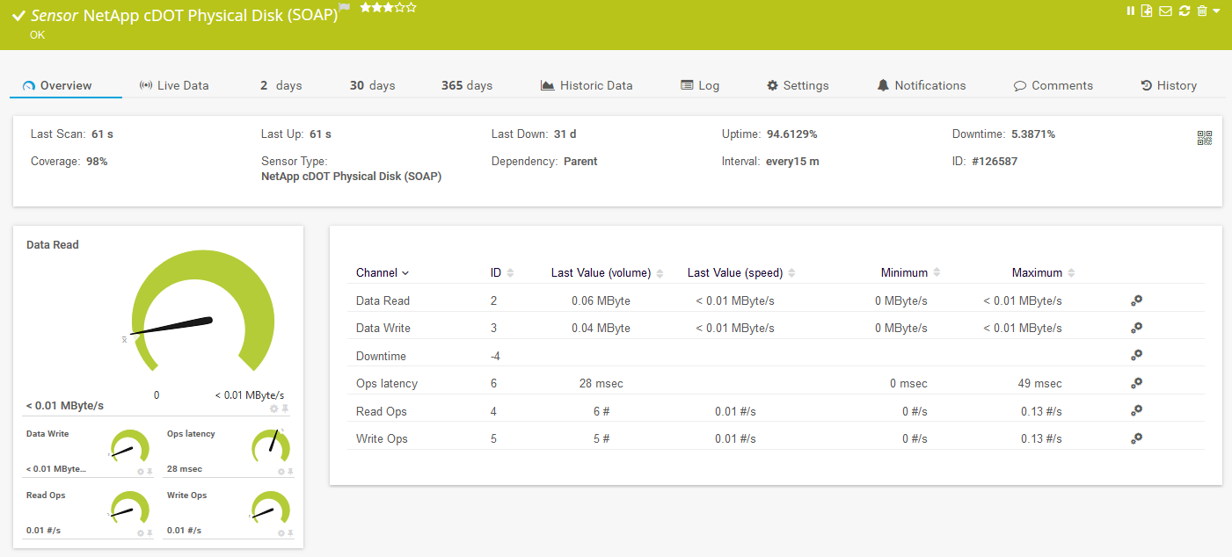Sort table by ID column
The image size is (1232, 557).
(502, 272)
